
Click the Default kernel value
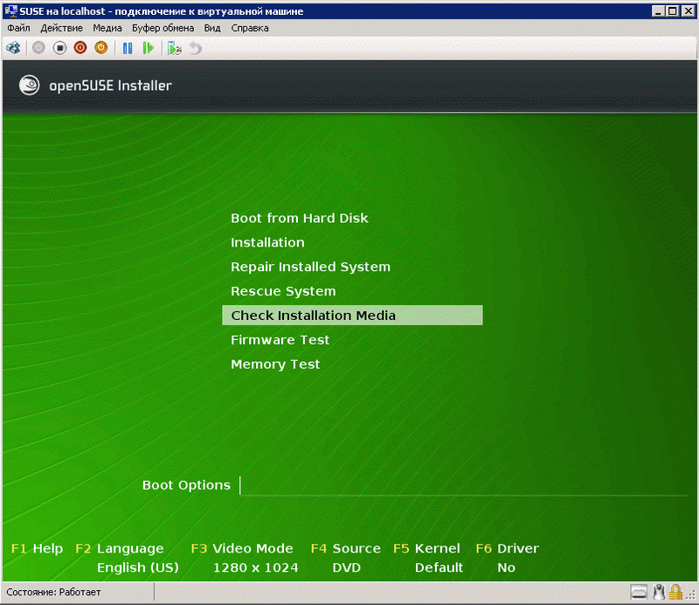coord(439,567)
